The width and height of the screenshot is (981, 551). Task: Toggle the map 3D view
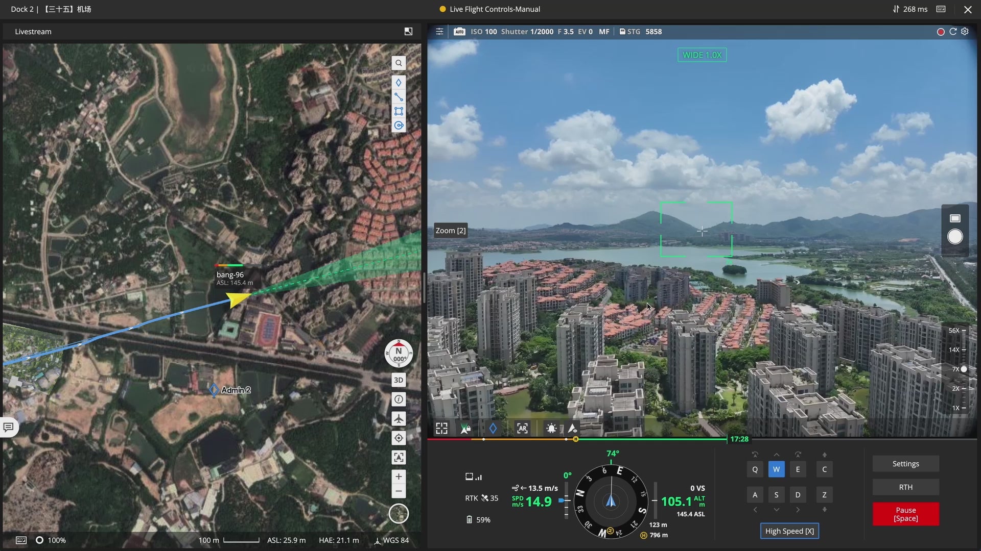(x=399, y=380)
